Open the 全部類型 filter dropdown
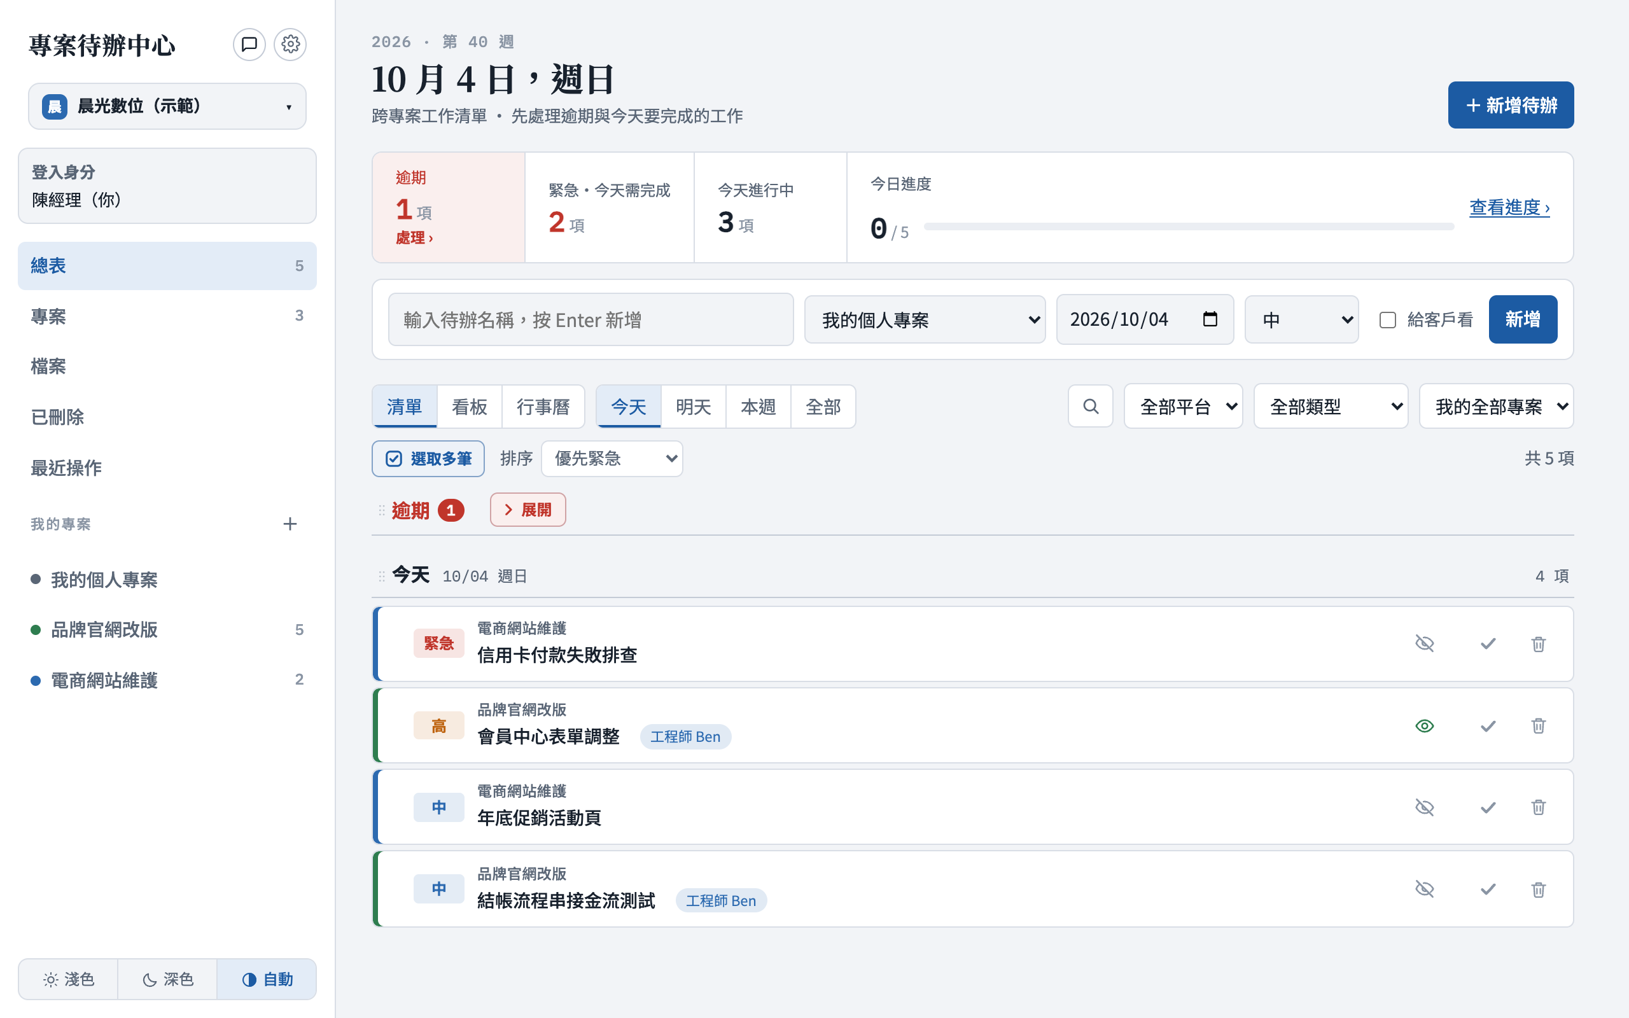Viewport: 1629px width, 1018px height. point(1331,406)
